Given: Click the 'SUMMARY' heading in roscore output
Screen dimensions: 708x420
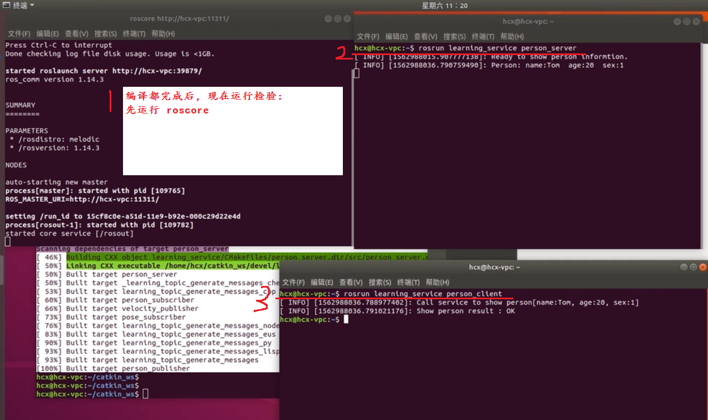Looking at the screenshot, I should coord(20,105).
